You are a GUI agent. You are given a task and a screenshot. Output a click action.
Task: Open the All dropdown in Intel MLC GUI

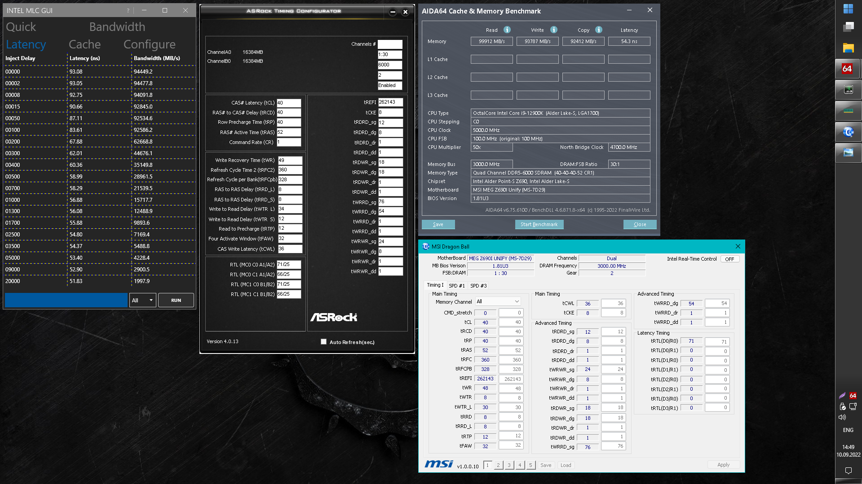[x=142, y=300]
